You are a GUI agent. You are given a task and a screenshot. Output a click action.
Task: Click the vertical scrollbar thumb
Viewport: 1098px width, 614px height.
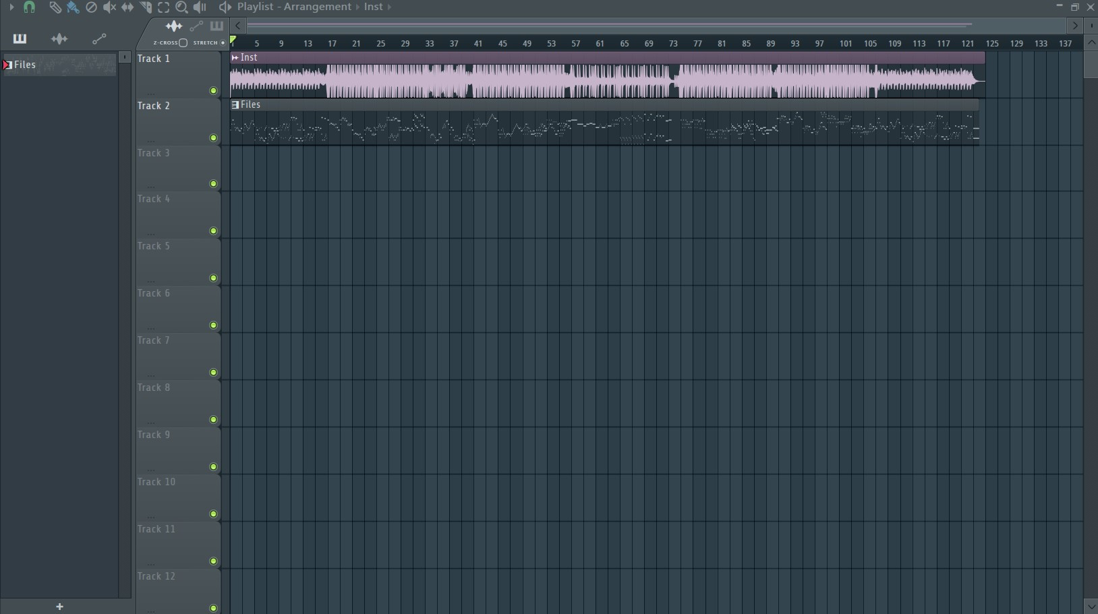click(1091, 65)
